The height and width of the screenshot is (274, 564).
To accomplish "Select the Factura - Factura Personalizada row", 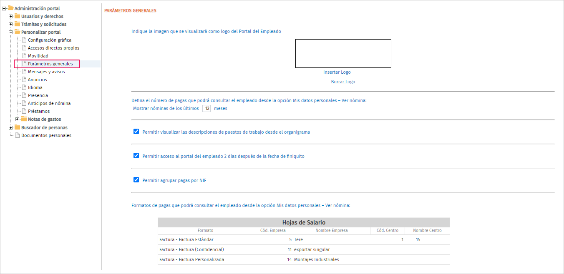I will pyautogui.click(x=304, y=259).
